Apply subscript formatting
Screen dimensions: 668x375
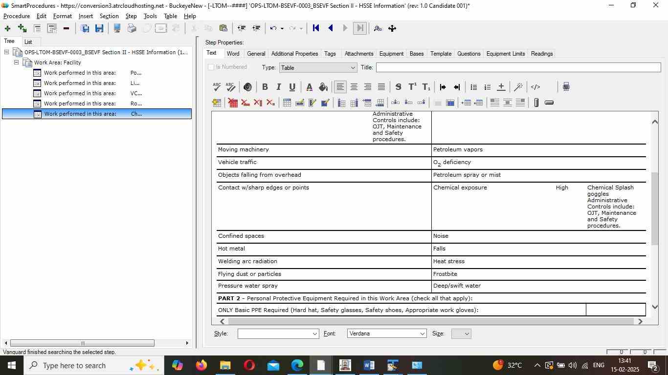click(x=426, y=87)
